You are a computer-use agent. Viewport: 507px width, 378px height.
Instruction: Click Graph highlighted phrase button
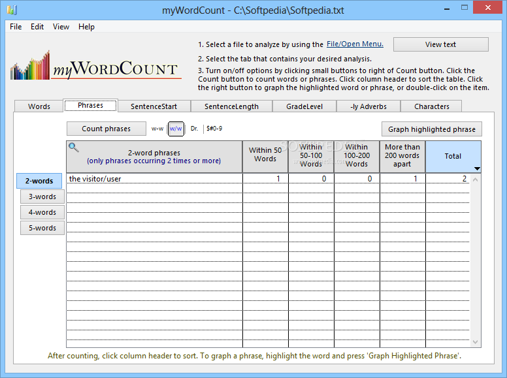pyautogui.click(x=432, y=129)
